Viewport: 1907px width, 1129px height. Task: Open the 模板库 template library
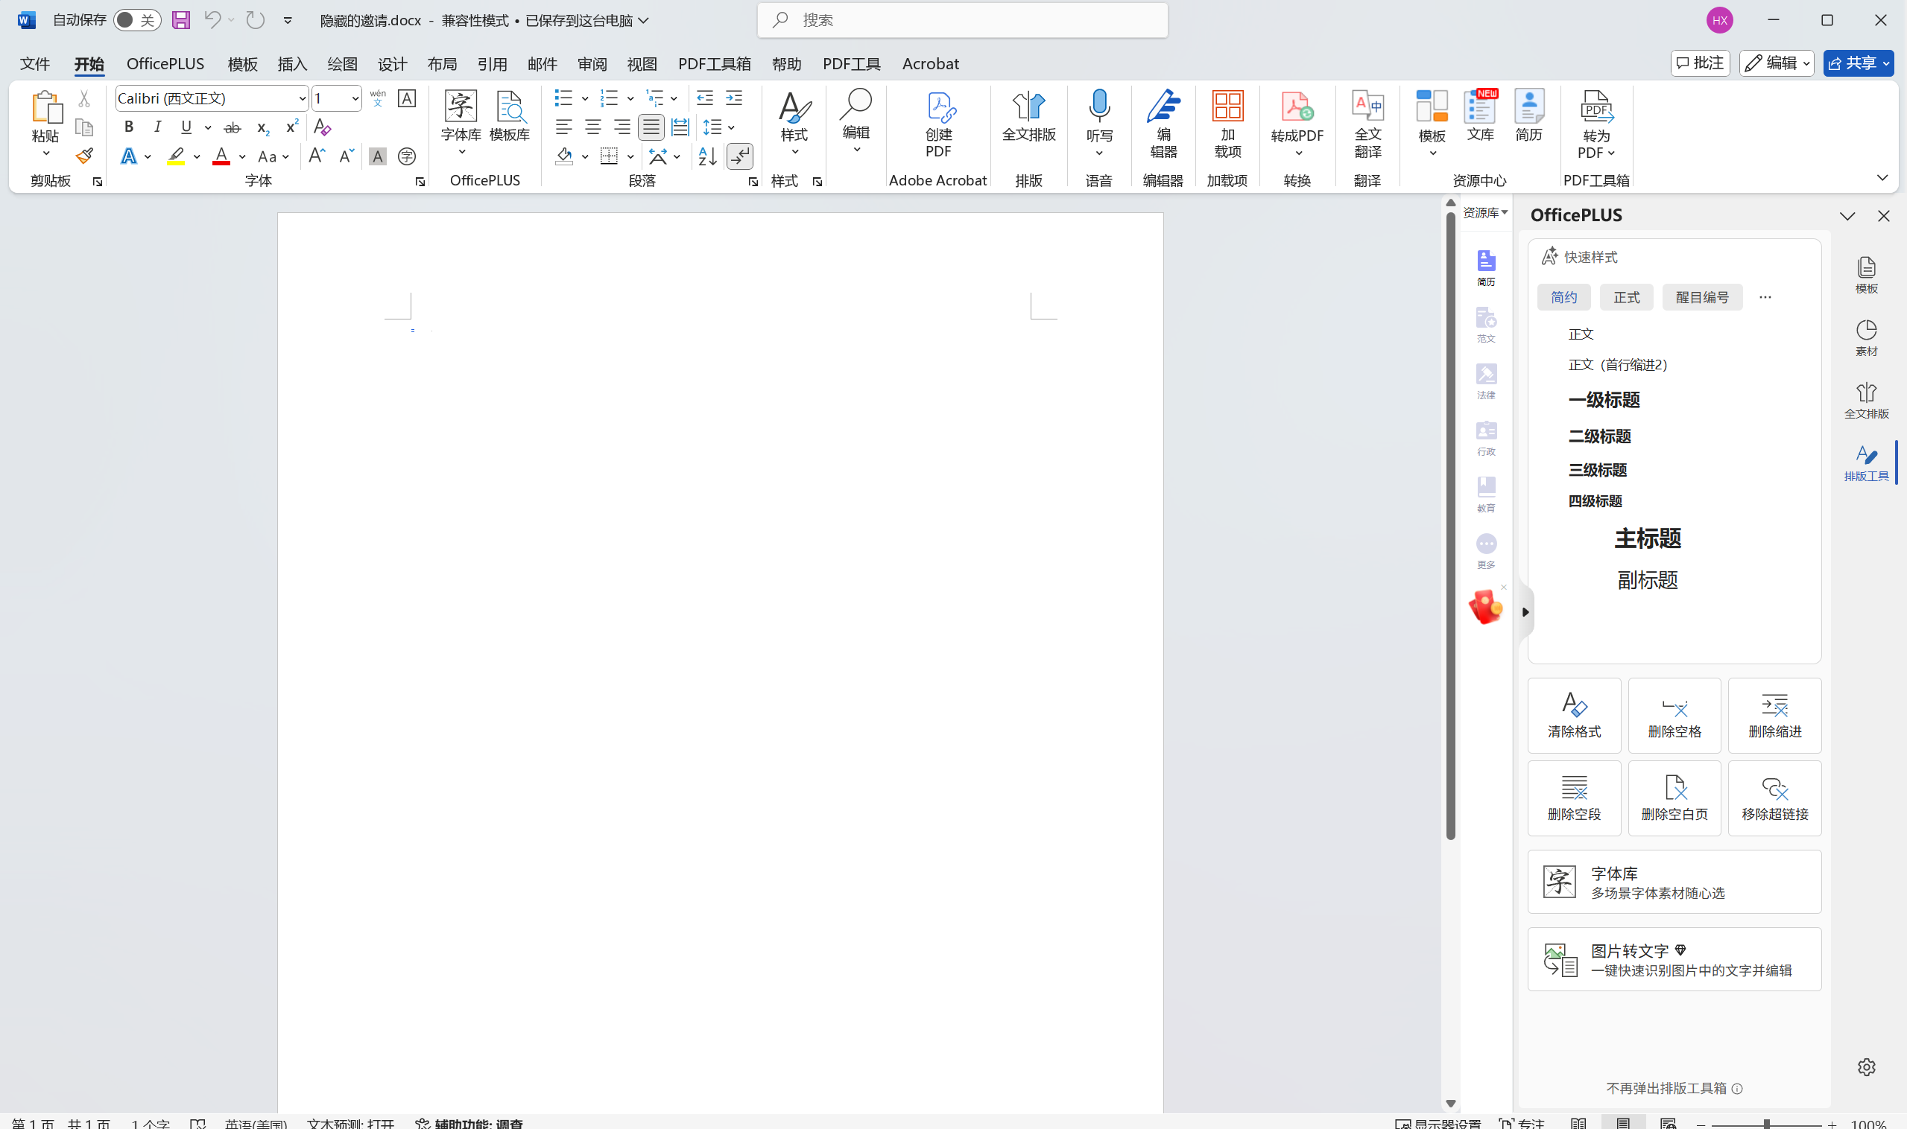click(x=509, y=116)
